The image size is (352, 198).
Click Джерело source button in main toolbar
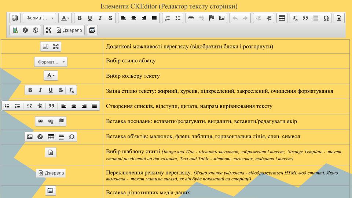(x=69, y=30)
